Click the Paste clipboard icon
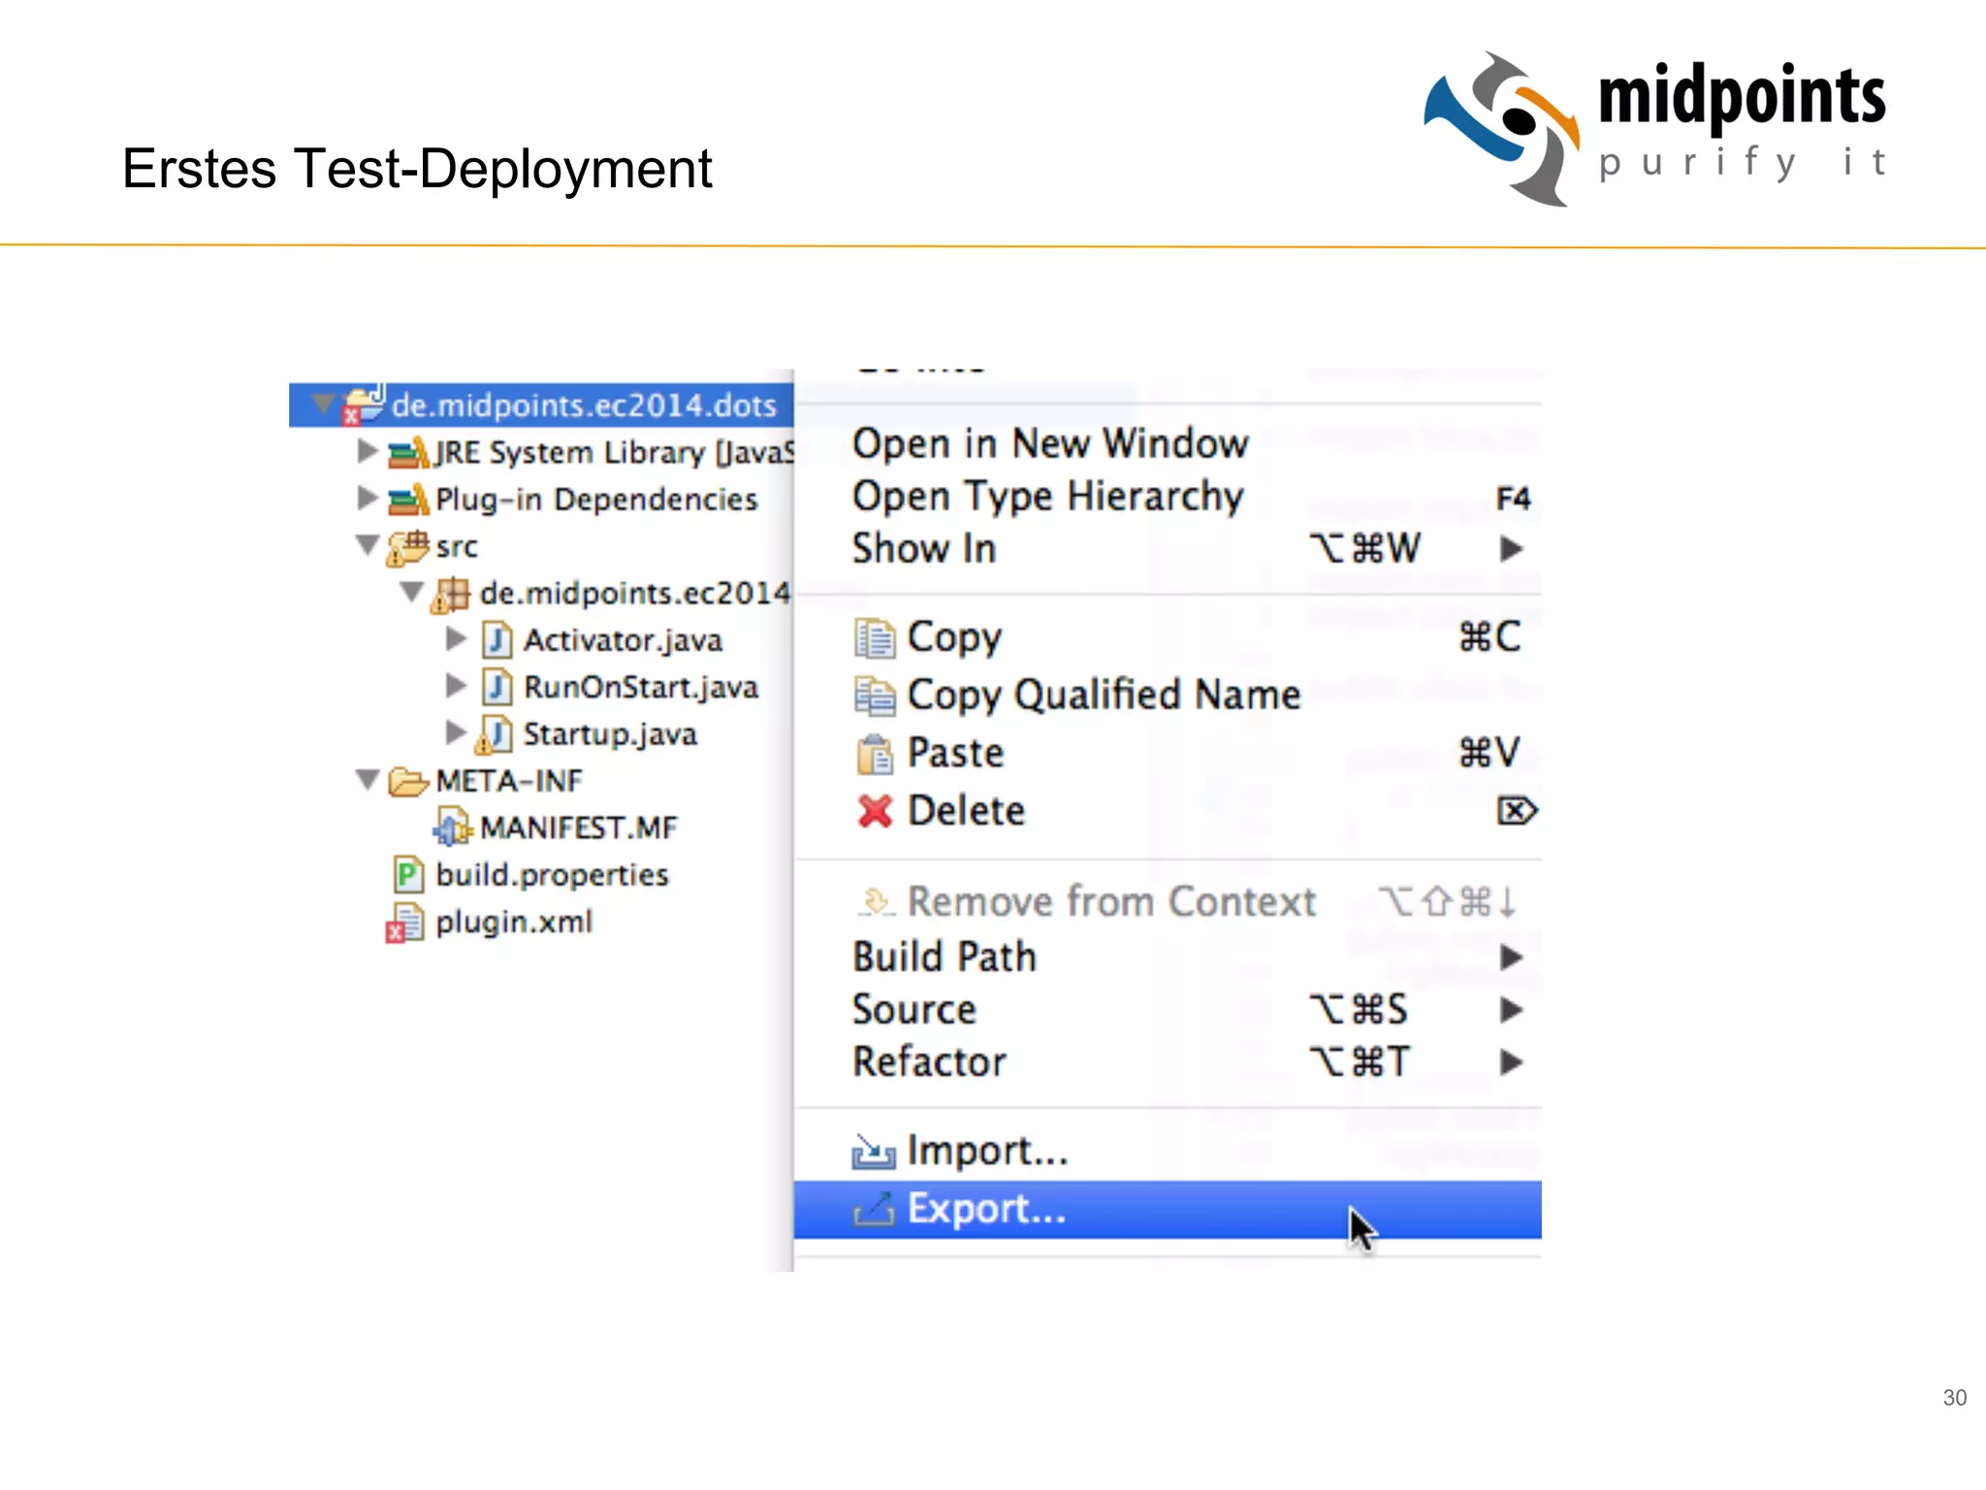The height and width of the screenshot is (1490, 1986). pyautogui.click(x=874, y=754)
